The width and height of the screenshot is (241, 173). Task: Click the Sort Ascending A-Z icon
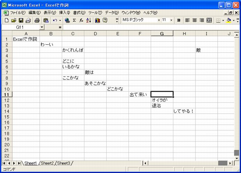pos(89,20)
